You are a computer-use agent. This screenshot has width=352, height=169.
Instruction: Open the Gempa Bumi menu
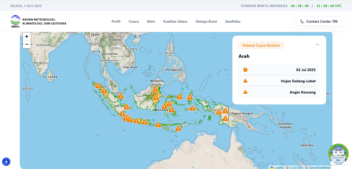[x=206, y=21]
